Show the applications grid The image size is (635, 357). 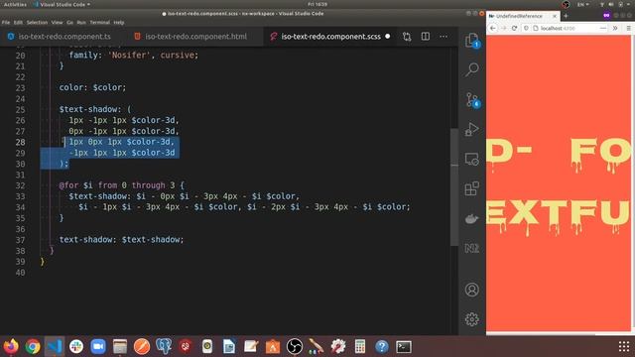(624, 346)
